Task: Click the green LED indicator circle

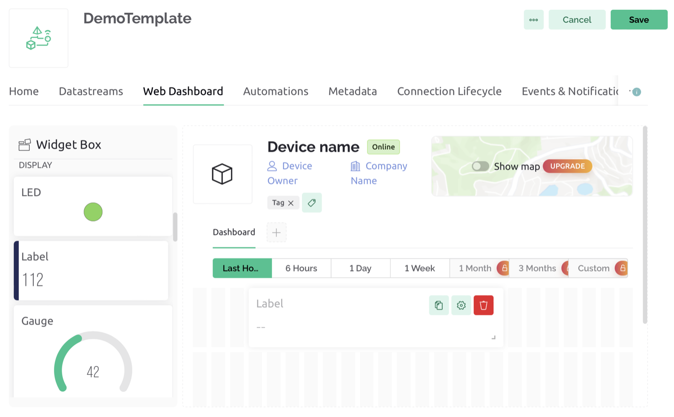Action: click(x=93, y=212)
